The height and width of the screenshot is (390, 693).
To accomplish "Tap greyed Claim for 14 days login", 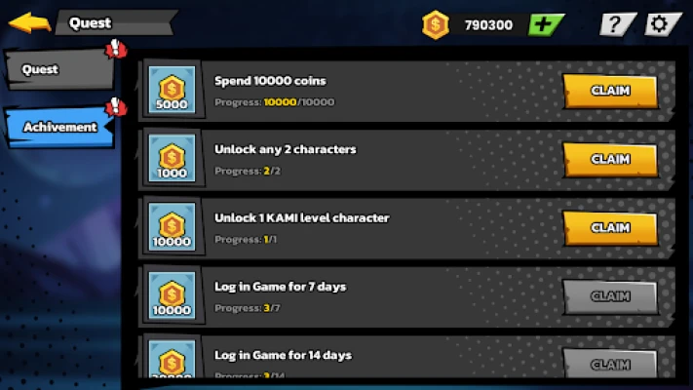I will (x=610, y=364).
